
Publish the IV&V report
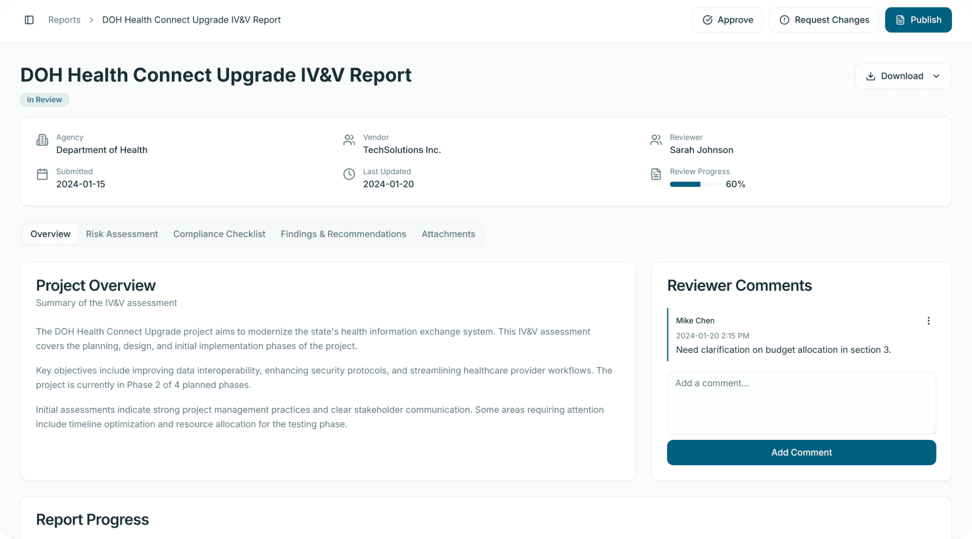click(918, 20)
